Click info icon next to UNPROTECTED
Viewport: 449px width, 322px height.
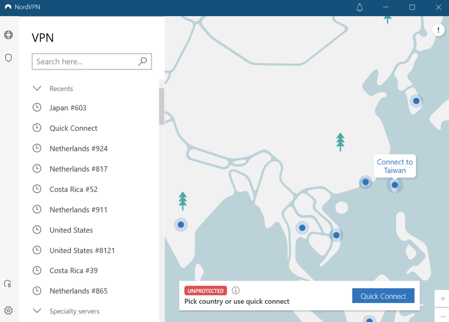click(236, 291)
